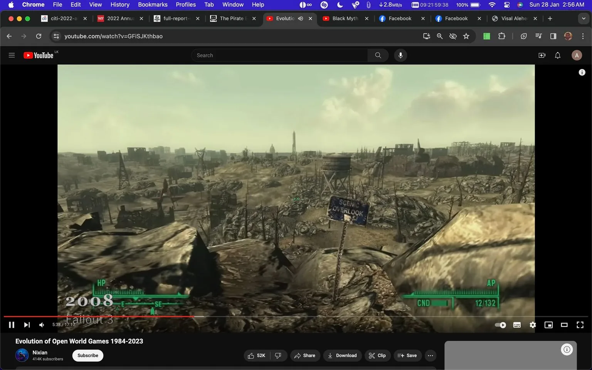Open the playback settings gear
The height and width of the screenshot is (370, 592).
pos(533,325)
